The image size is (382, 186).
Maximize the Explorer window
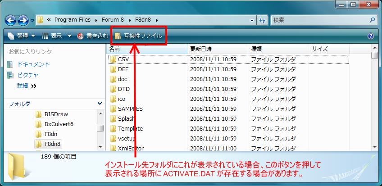click(x=353, y=5)
